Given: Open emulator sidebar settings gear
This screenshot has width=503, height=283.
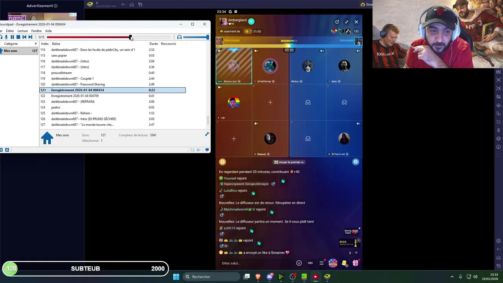Looking at the screenshot, I should (499, 241).
